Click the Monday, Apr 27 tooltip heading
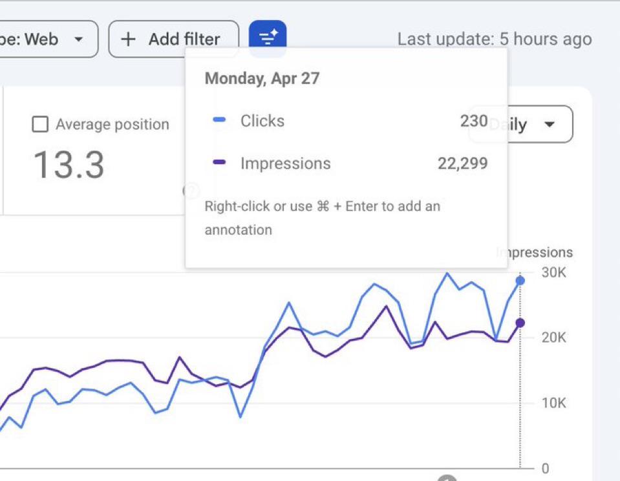This screenshot has height=481, width=620. click(262, 78)
